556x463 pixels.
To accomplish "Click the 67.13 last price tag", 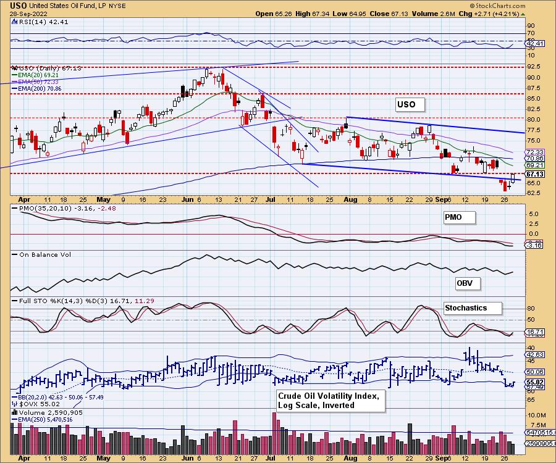I will click(x=535, y=175).
